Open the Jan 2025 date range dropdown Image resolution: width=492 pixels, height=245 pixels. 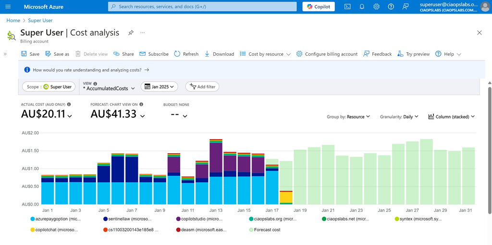(x=160, y=87)
